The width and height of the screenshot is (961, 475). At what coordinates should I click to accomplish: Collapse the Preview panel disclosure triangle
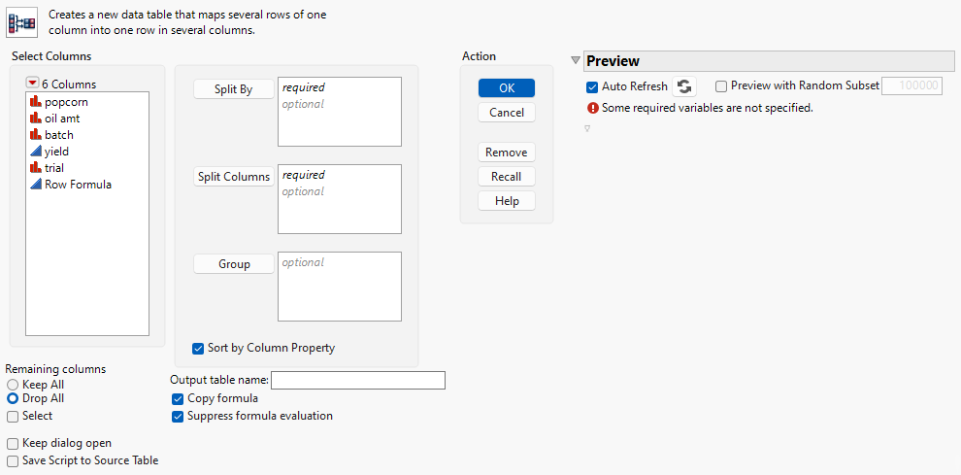pos(576,61)
